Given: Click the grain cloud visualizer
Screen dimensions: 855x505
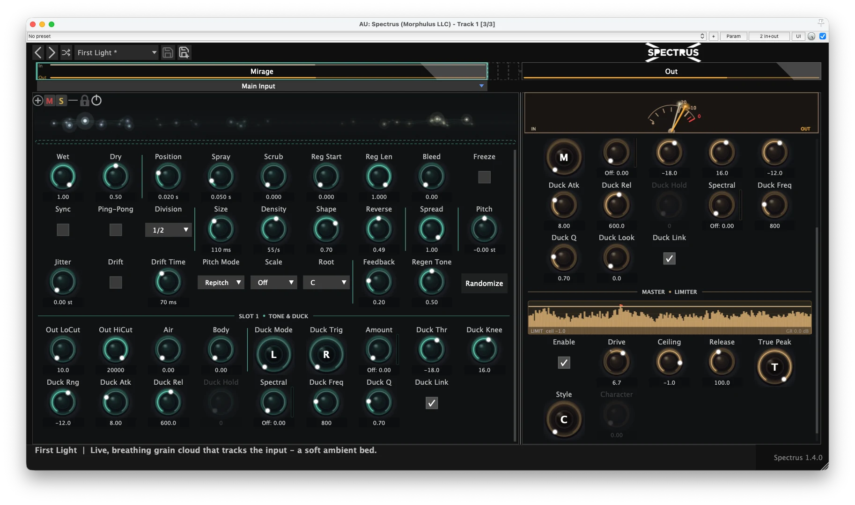Looking at the screenshot, I should click(x=276, y=122).
